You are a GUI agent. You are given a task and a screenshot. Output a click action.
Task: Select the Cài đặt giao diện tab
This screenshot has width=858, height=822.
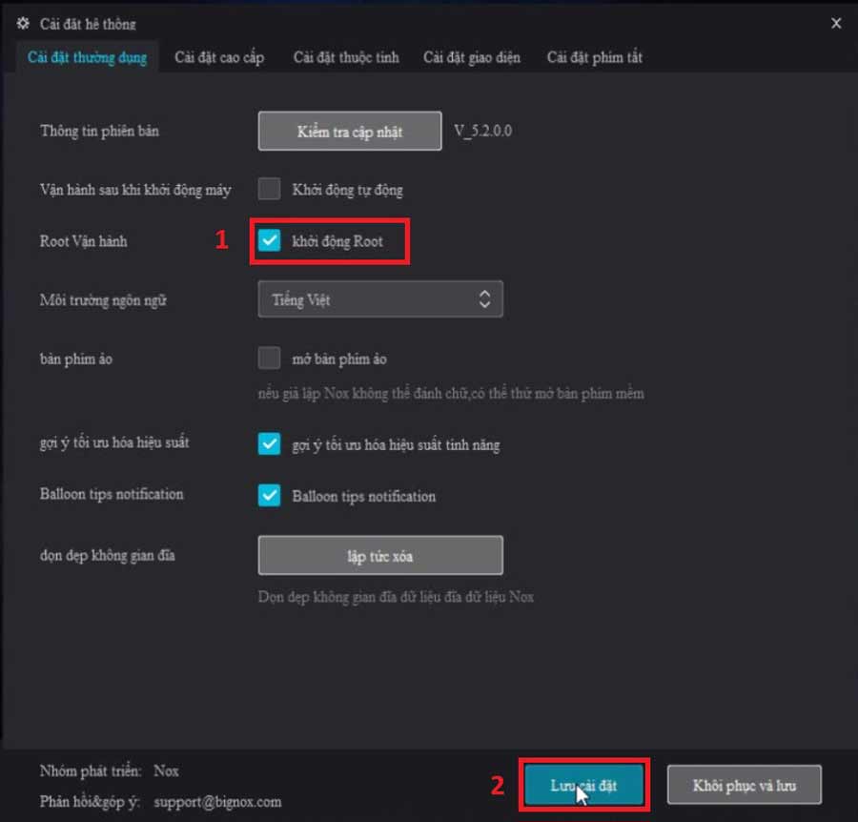[472, 57]
